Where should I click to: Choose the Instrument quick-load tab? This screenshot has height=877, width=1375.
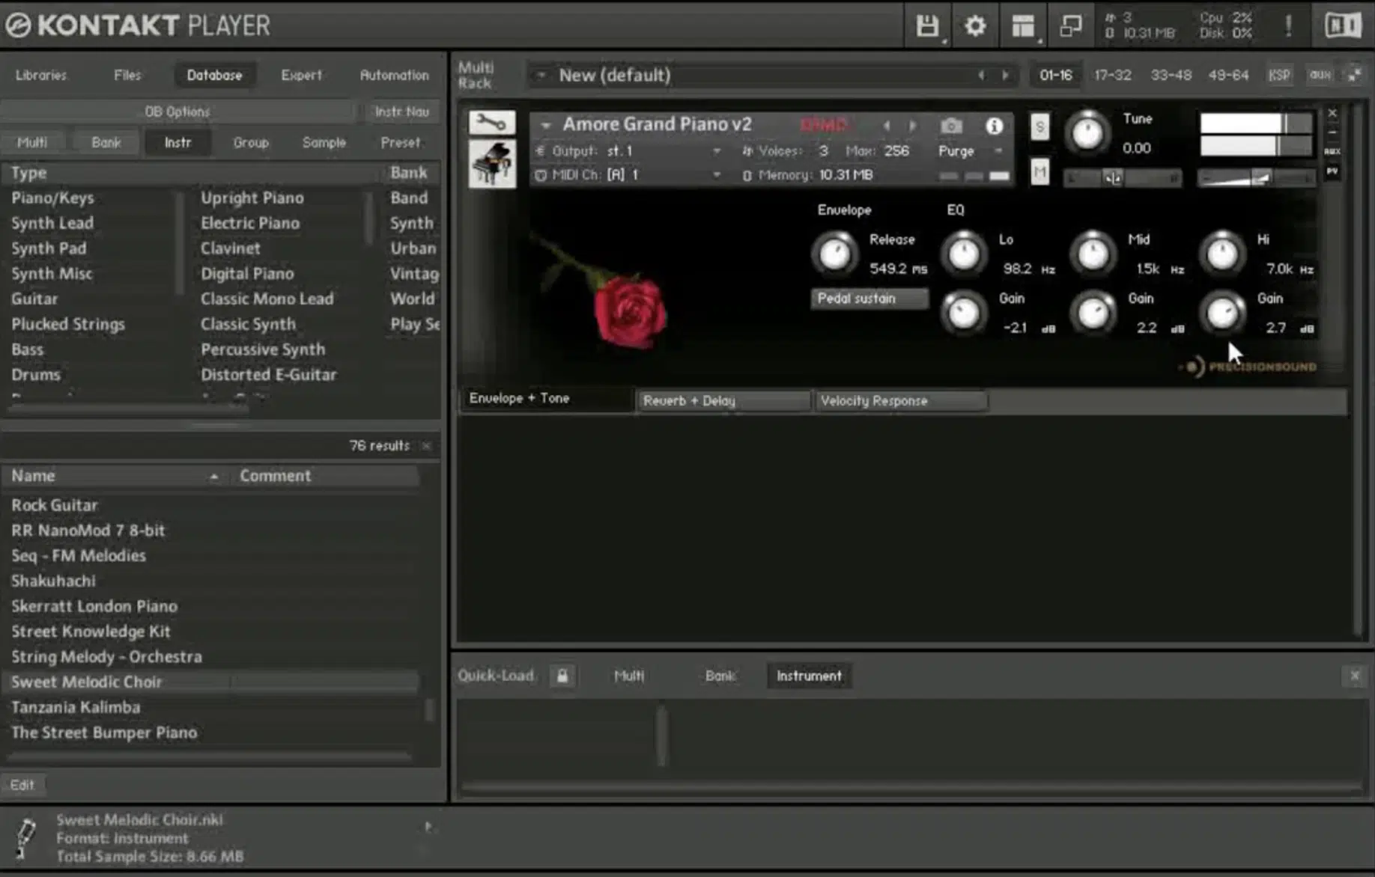[x=809, y=676]
